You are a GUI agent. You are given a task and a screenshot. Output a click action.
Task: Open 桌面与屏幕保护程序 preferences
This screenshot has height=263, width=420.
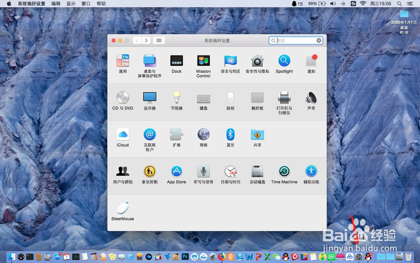point(150,66)
